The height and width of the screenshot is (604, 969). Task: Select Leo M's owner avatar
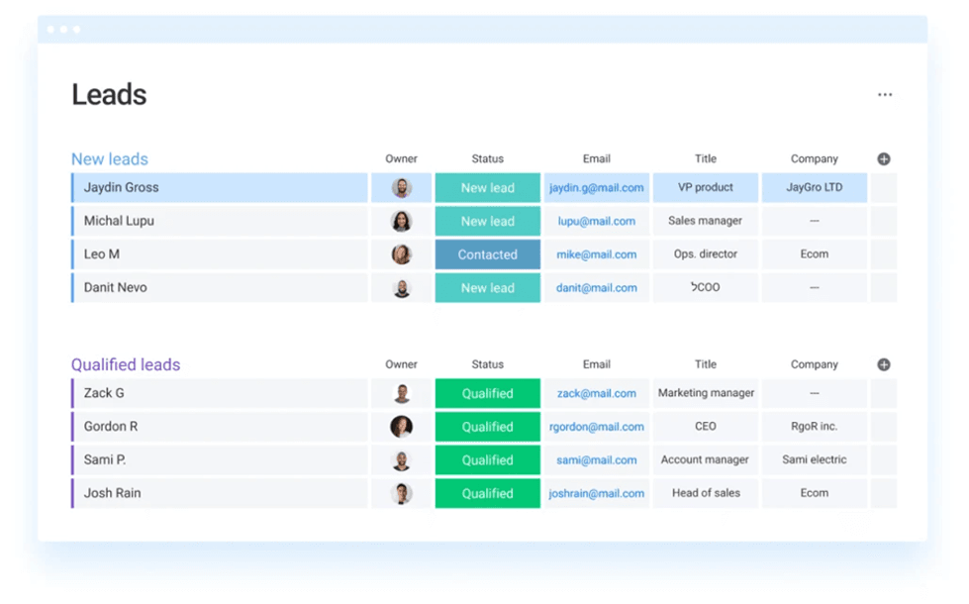(x=401, y=254)
